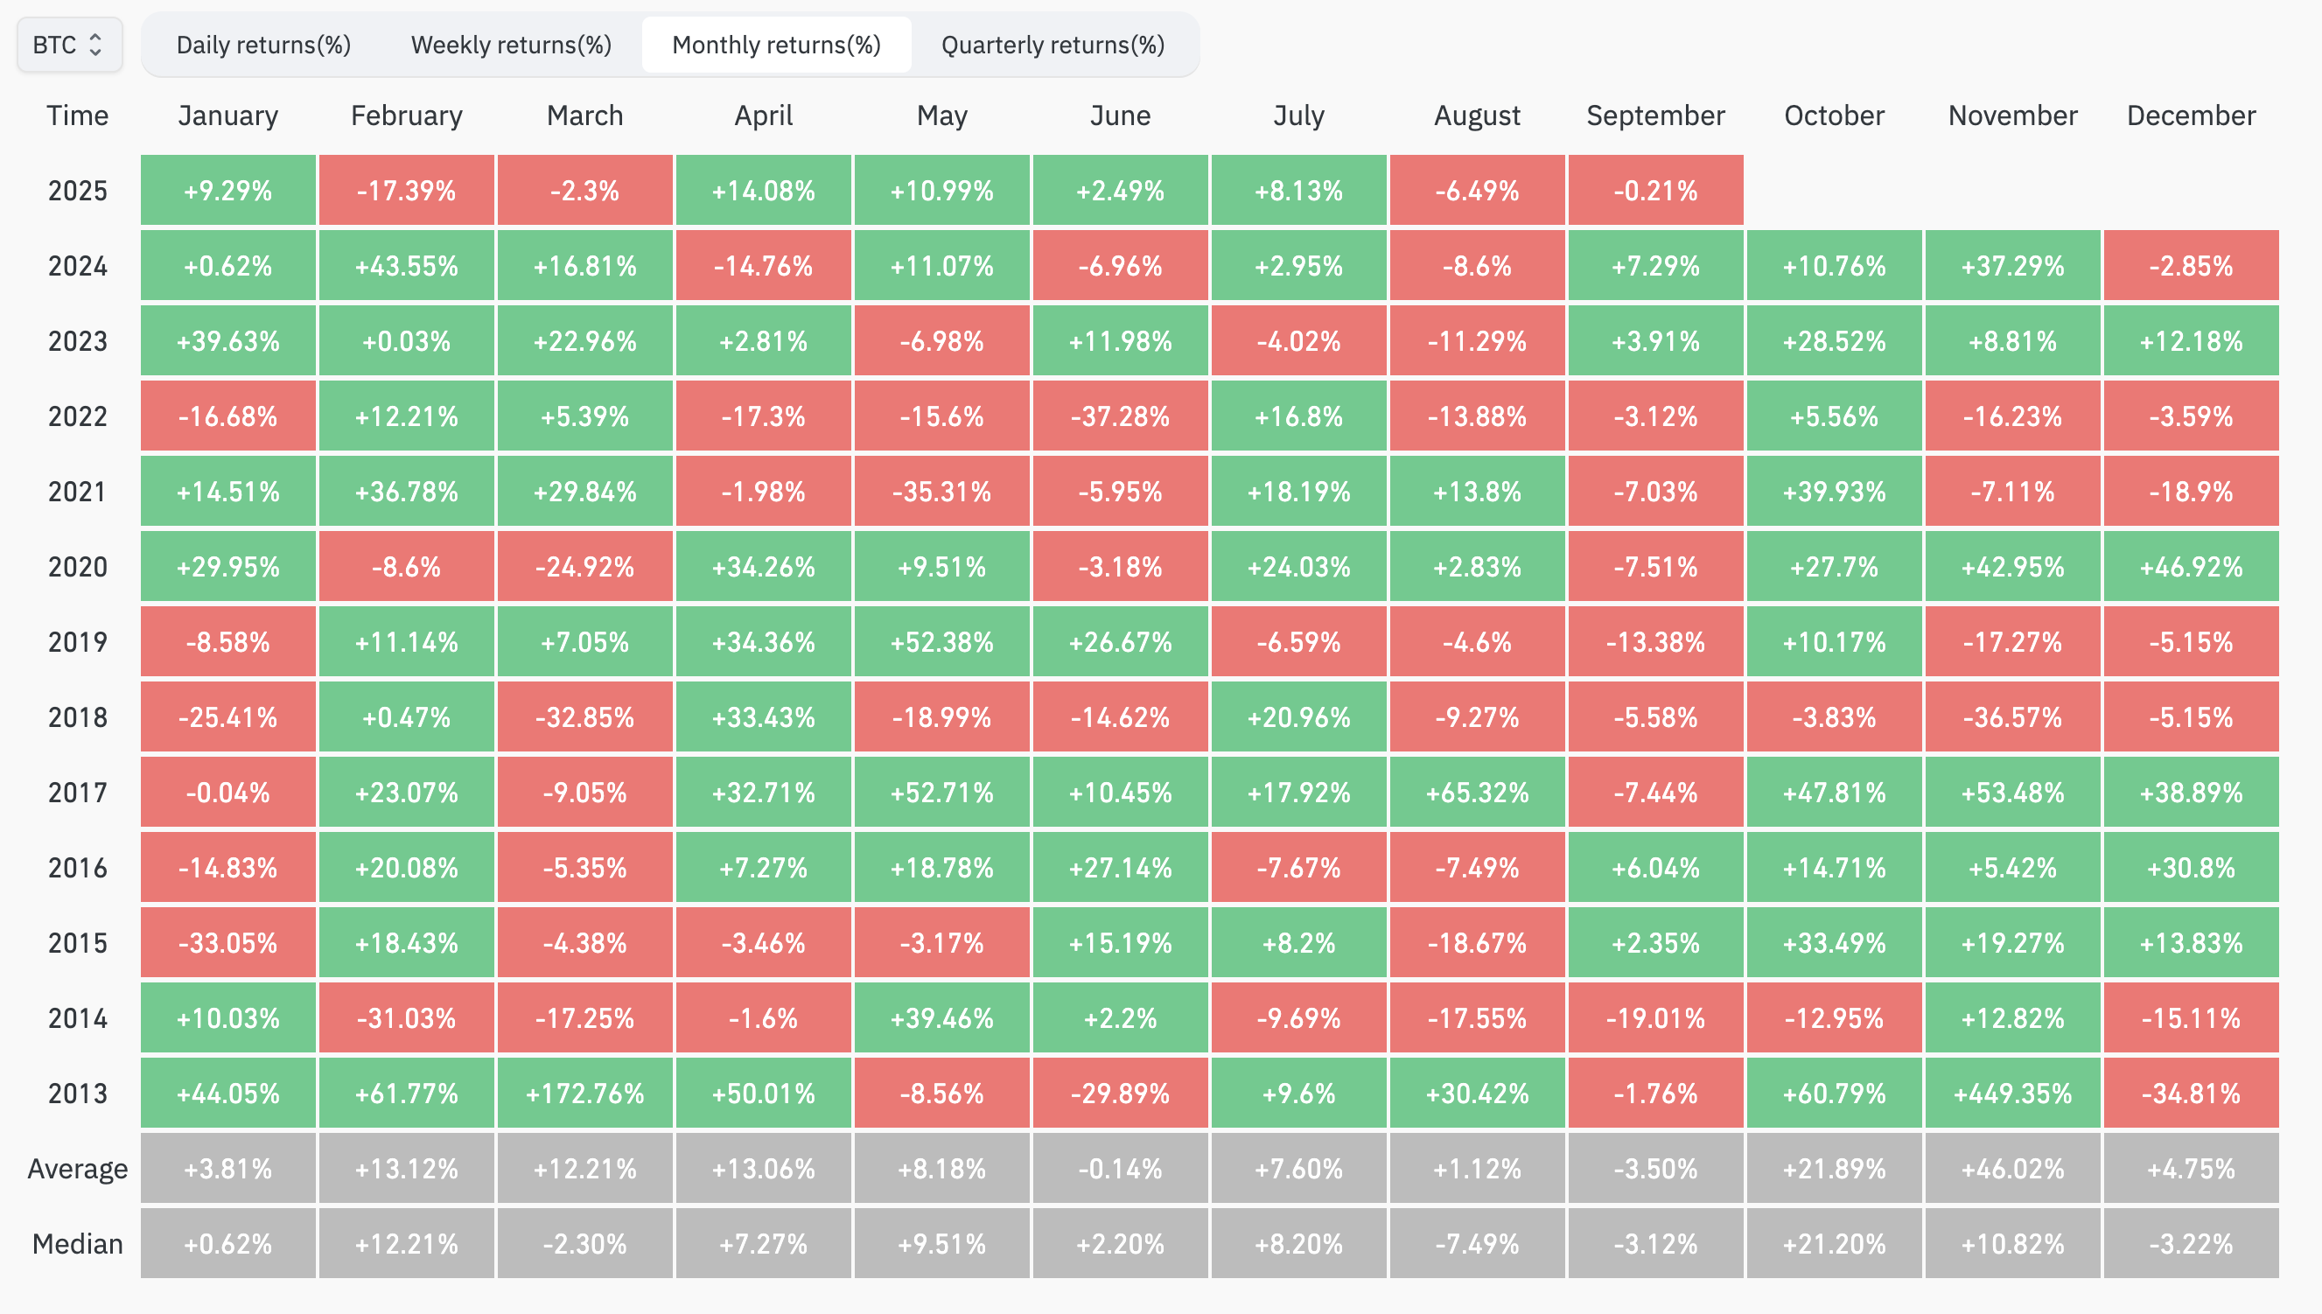Click the December column header
Viewport: 2322px width, 1314px height.
[x=2189, y=115]
